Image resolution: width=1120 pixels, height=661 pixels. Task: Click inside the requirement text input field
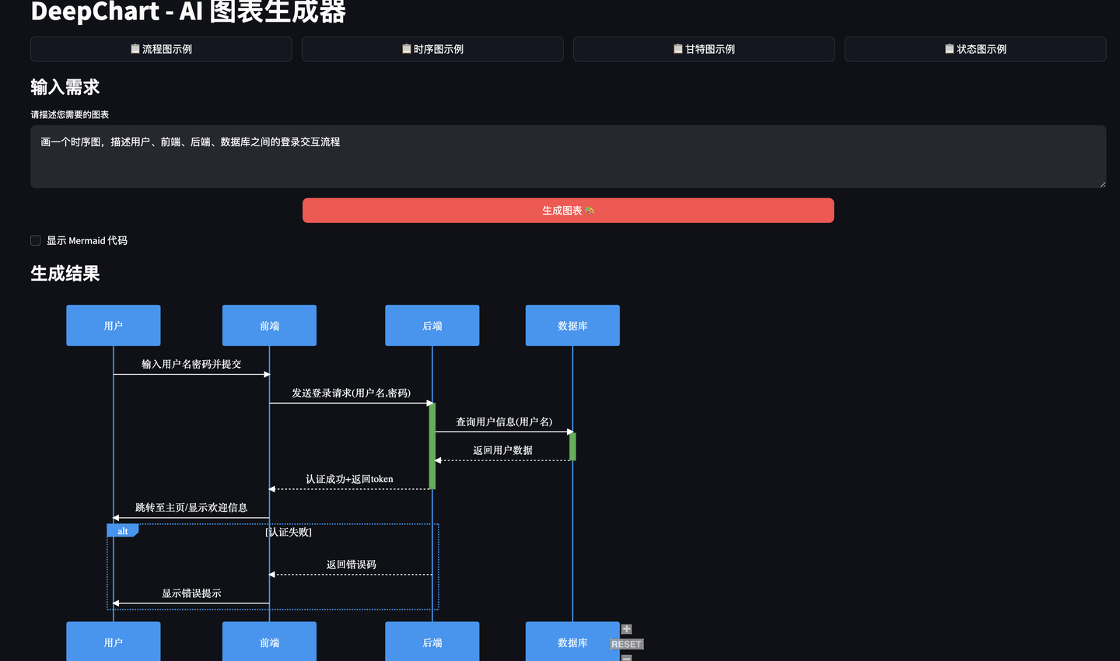pos(567,156)
